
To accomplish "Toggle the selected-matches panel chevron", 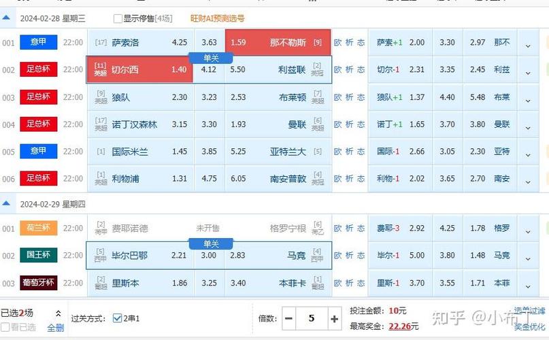I will tap(59, 313).
